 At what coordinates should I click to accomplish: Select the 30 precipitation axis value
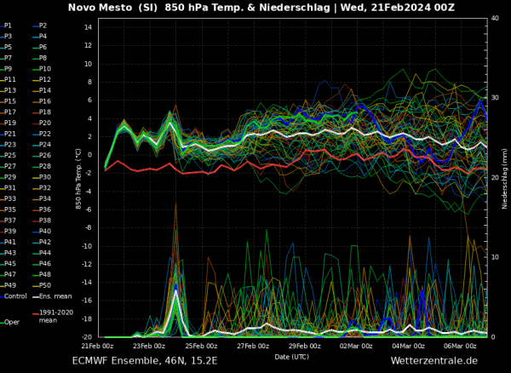[x=495, y=98]
